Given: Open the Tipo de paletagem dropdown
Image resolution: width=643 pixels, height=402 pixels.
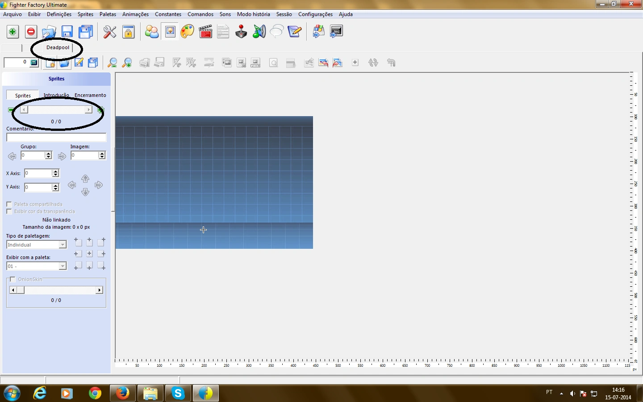Looking at the screenshot, I should tap(63, 245).
